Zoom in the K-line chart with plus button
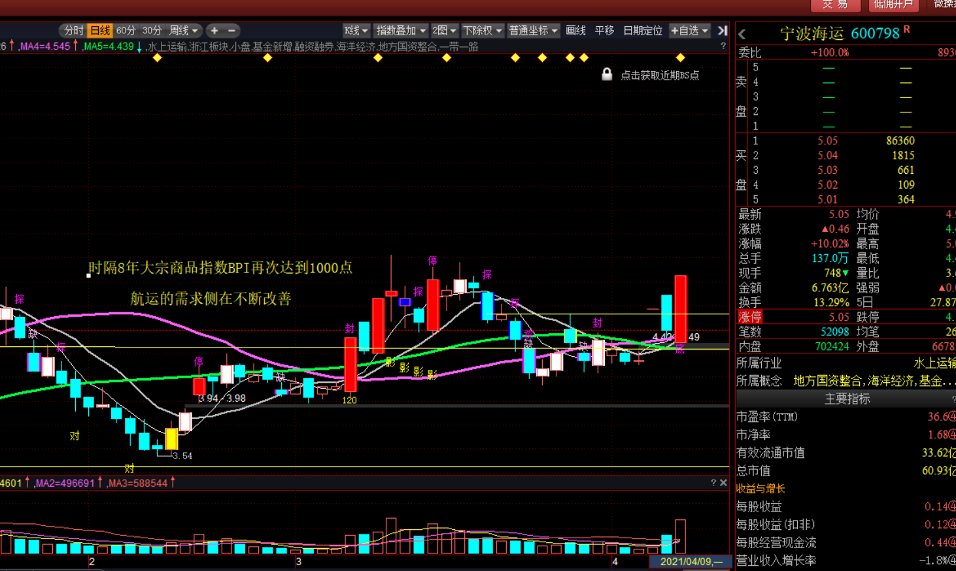The width and height of the screenshot is (956, 571). pos(214,31)
